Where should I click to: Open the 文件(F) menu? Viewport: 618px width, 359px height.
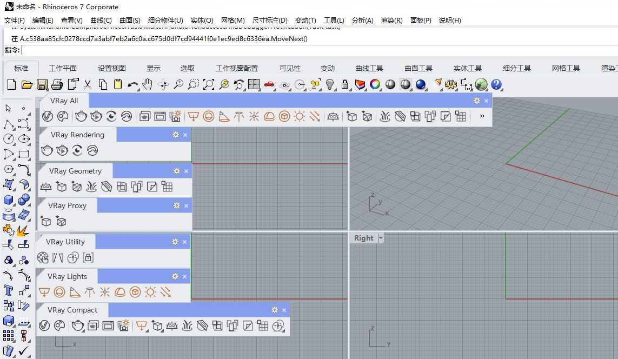point(14,20)
